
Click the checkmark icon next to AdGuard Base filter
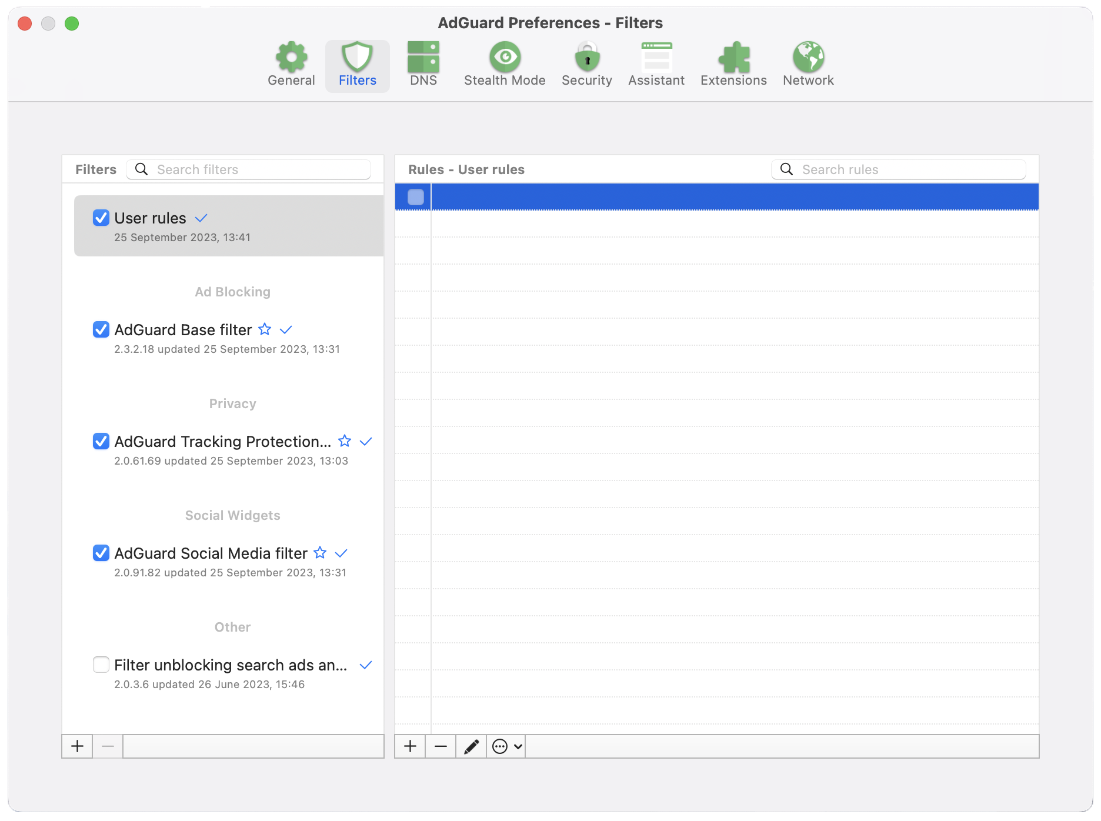pyautogui.click(x=286, y=330)
